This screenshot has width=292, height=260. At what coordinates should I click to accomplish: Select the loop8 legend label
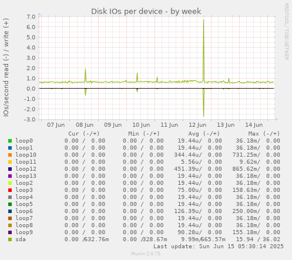click(24, 225)
